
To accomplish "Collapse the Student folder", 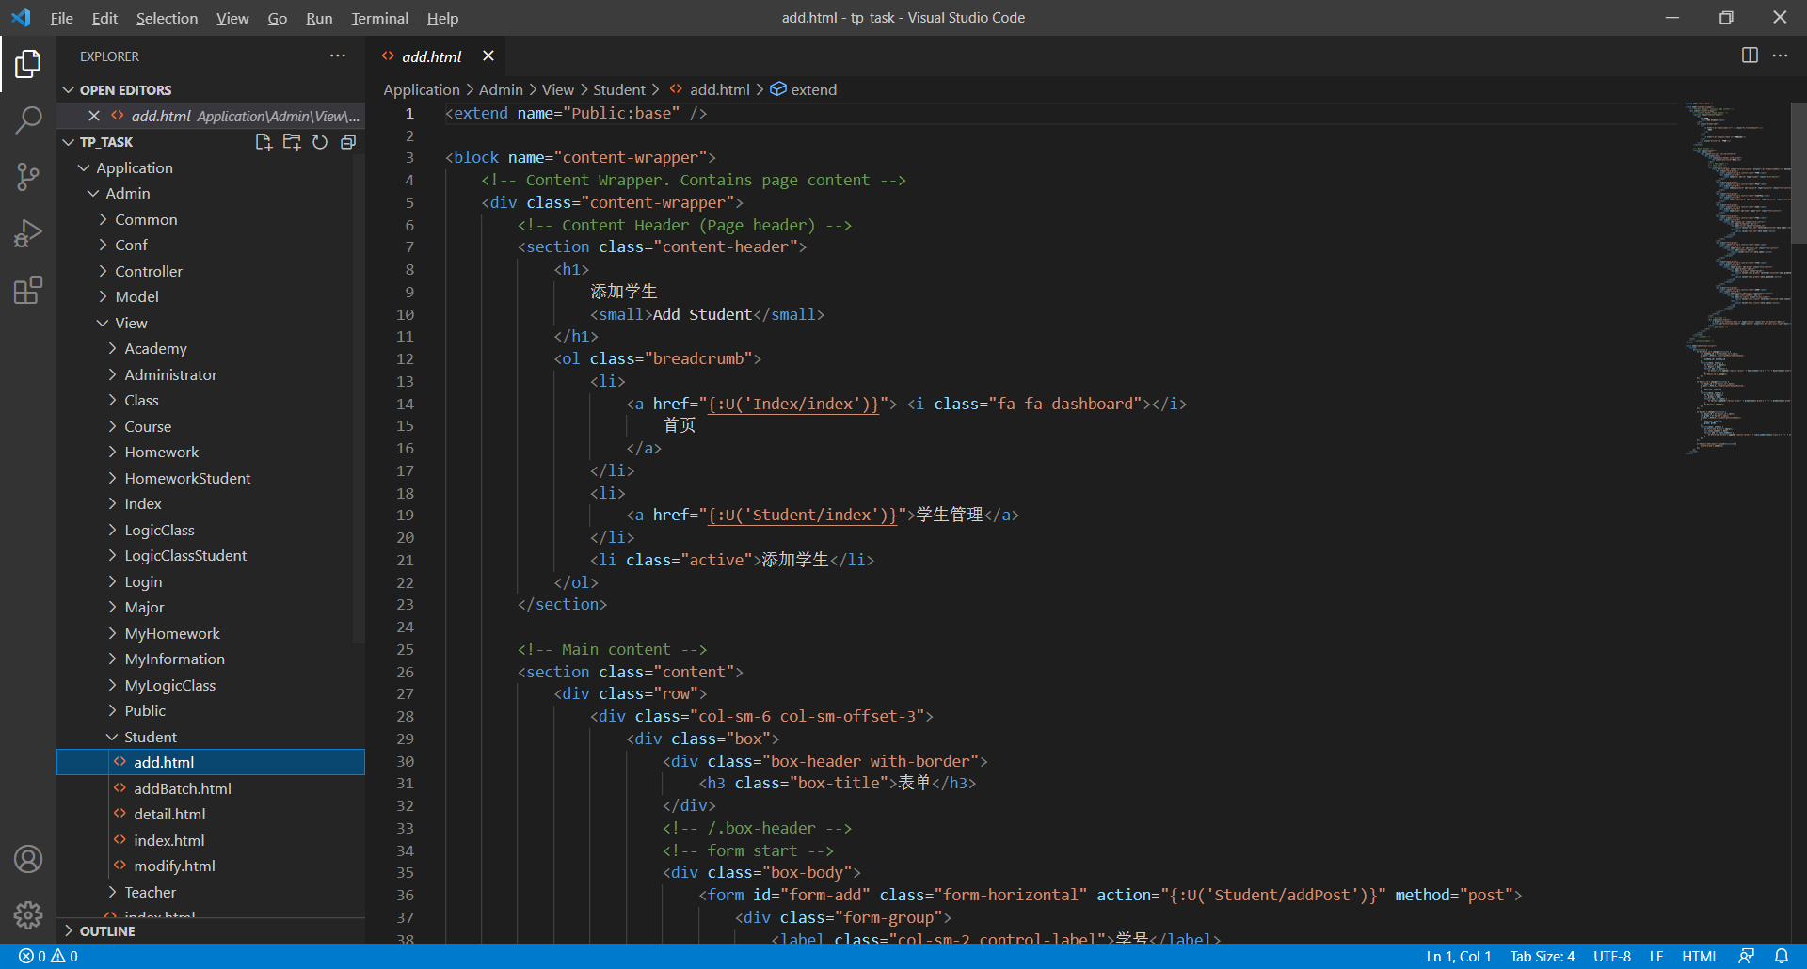I will [211, 737].
